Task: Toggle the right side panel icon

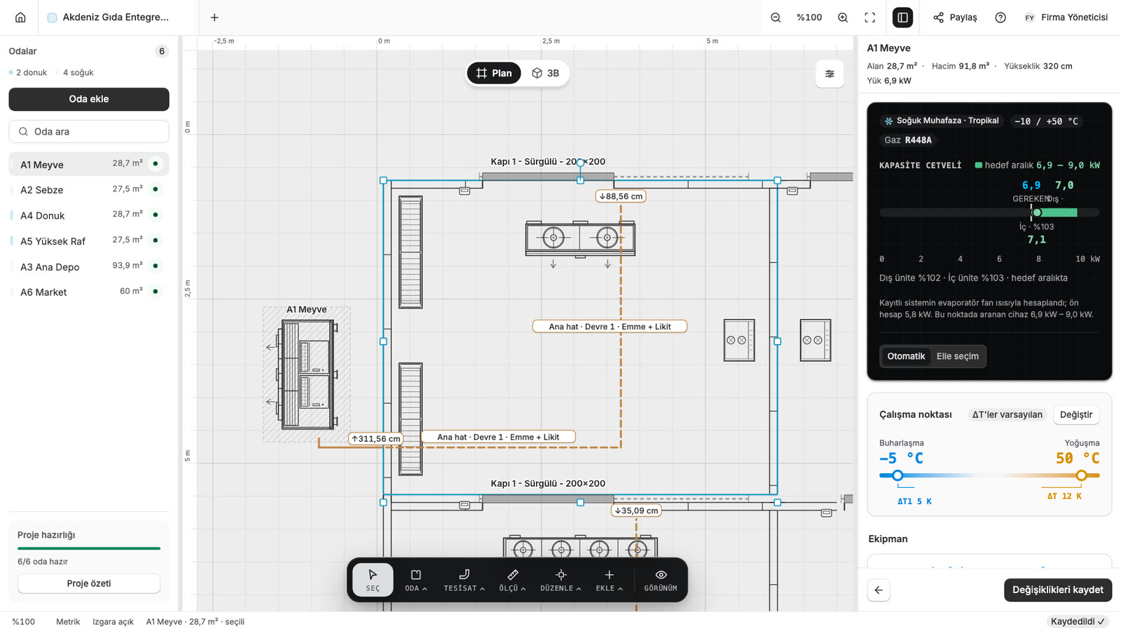Action: pyautogui.click(x=902, y=18)
